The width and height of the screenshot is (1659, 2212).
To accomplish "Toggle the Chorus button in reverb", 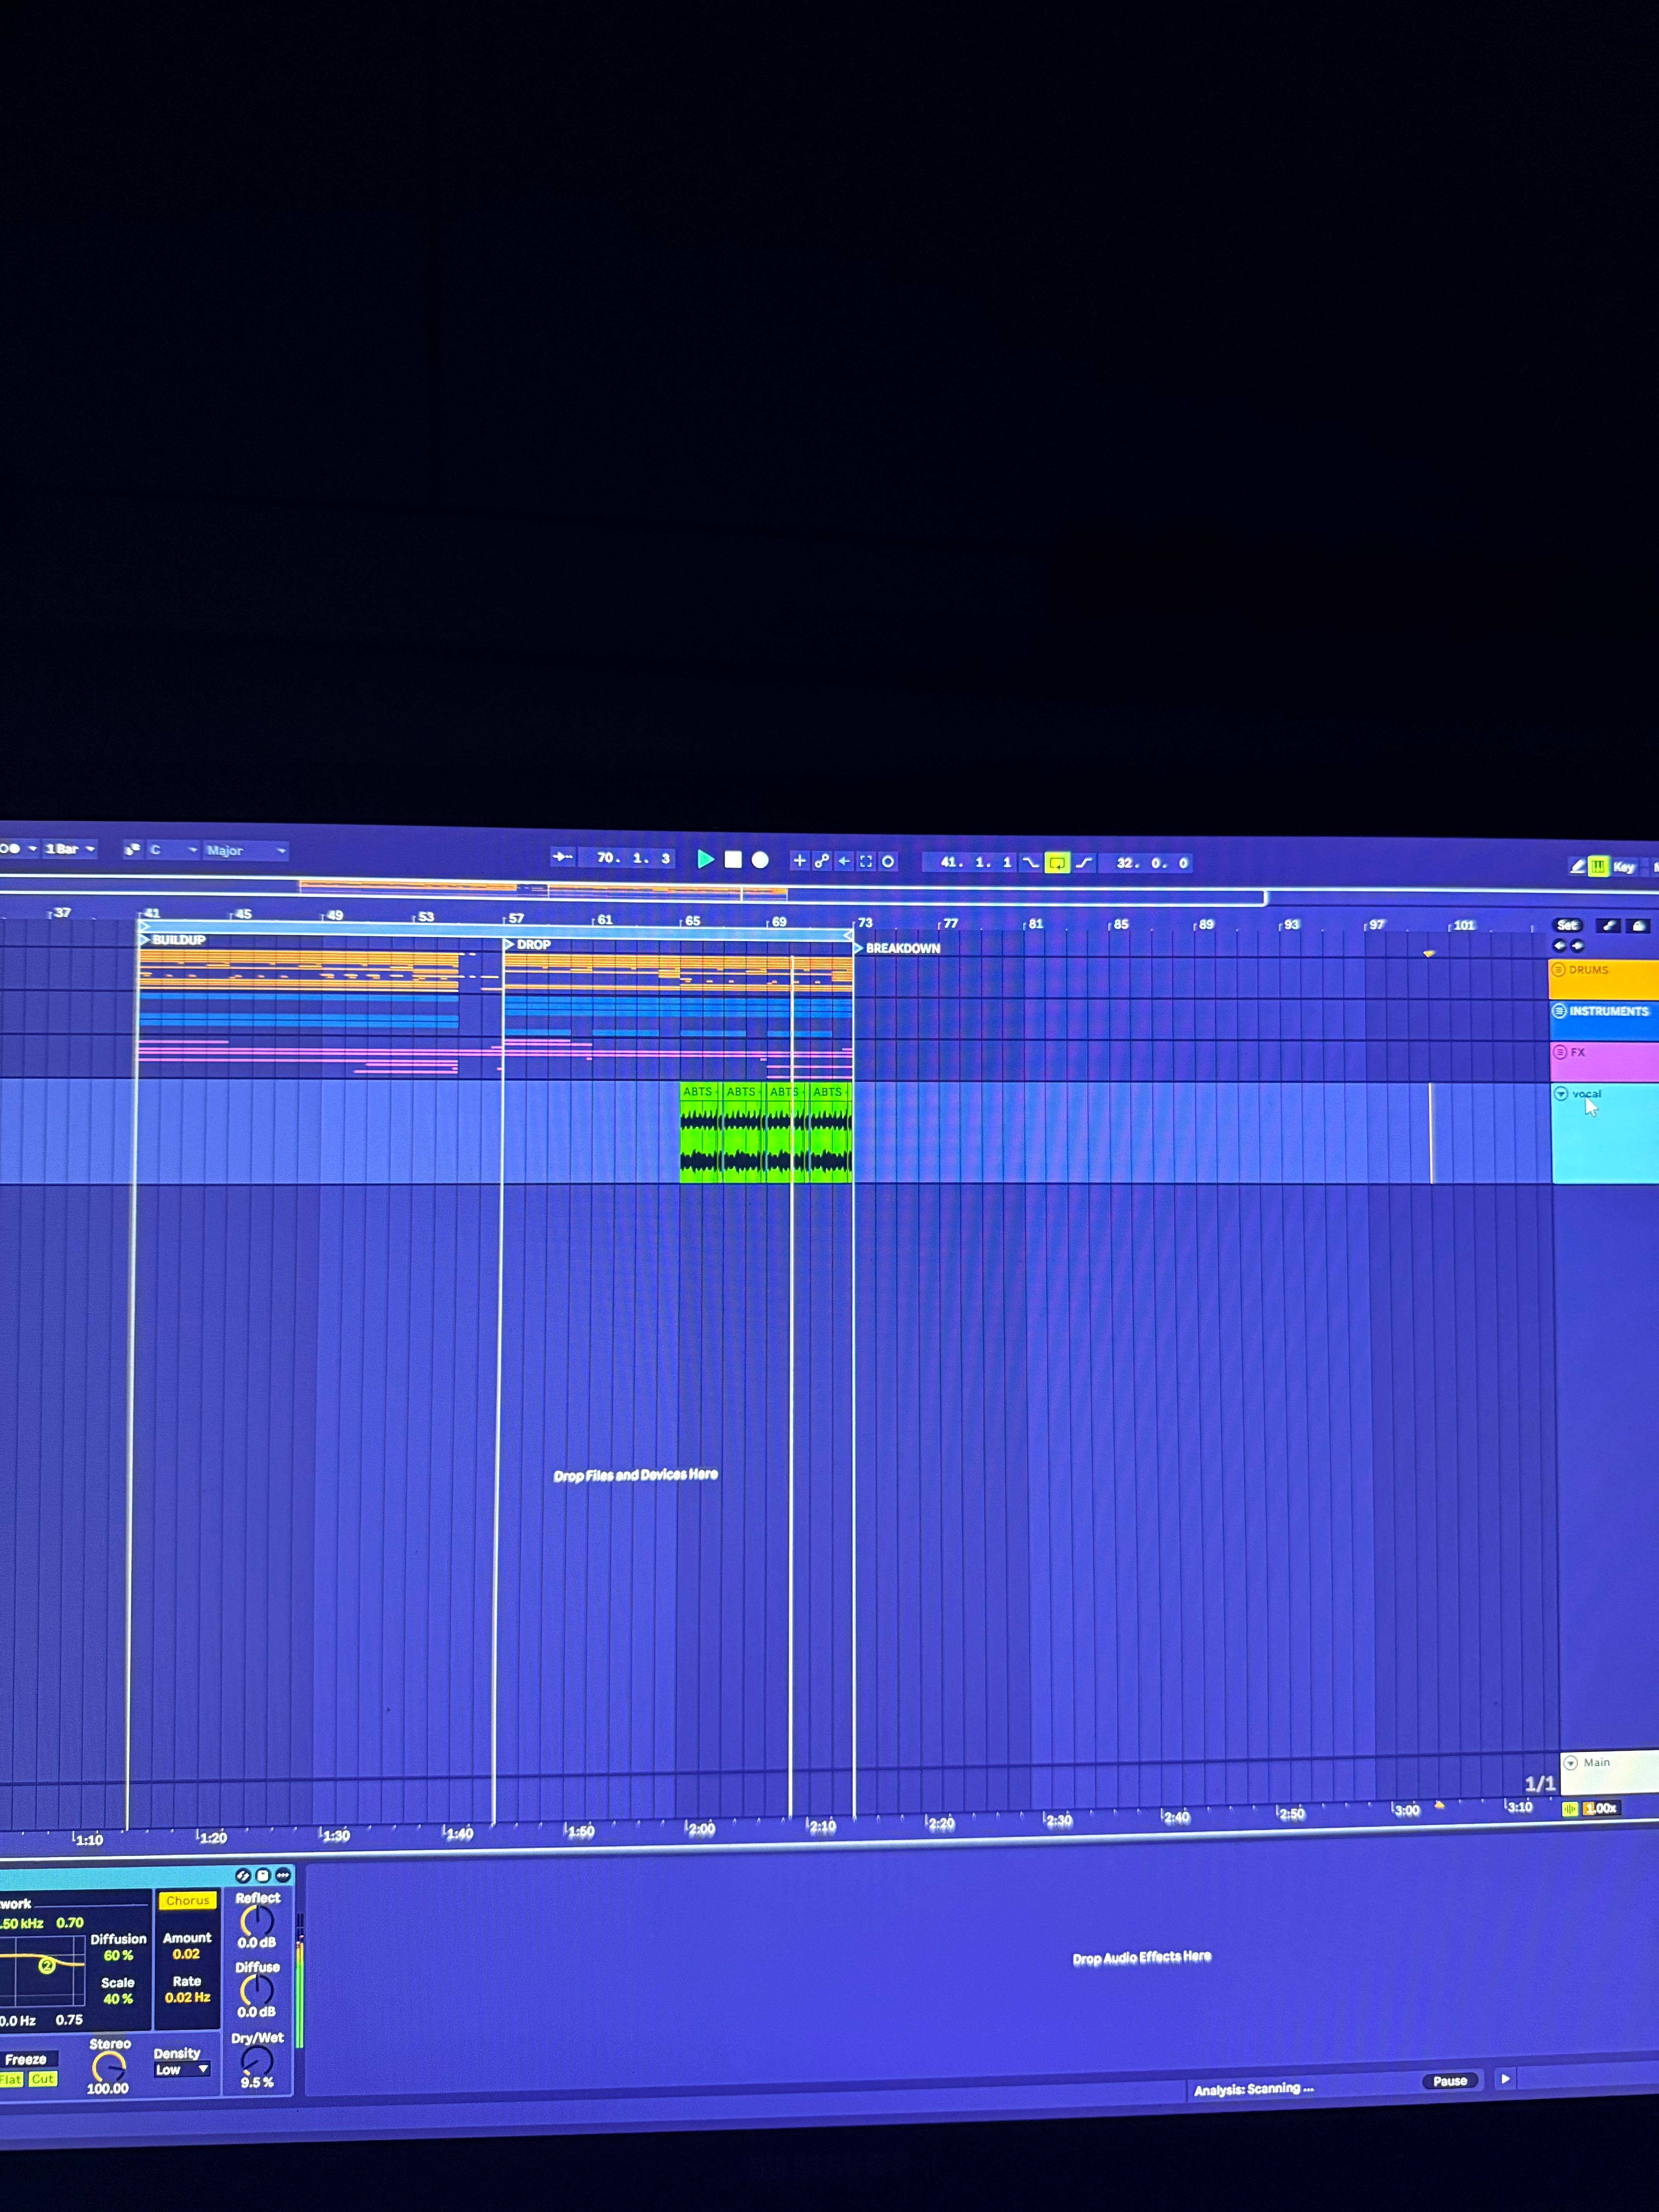I will pos(188,1901).
